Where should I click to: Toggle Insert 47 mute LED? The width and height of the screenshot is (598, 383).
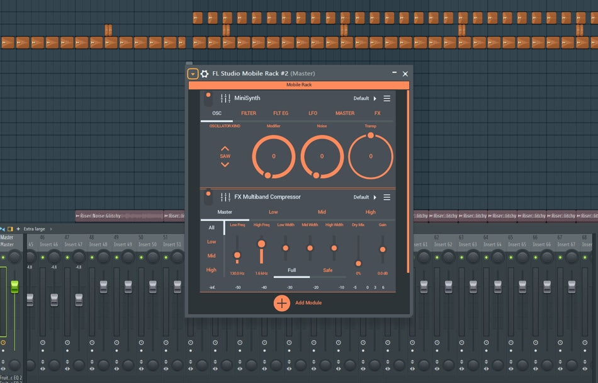67,258
